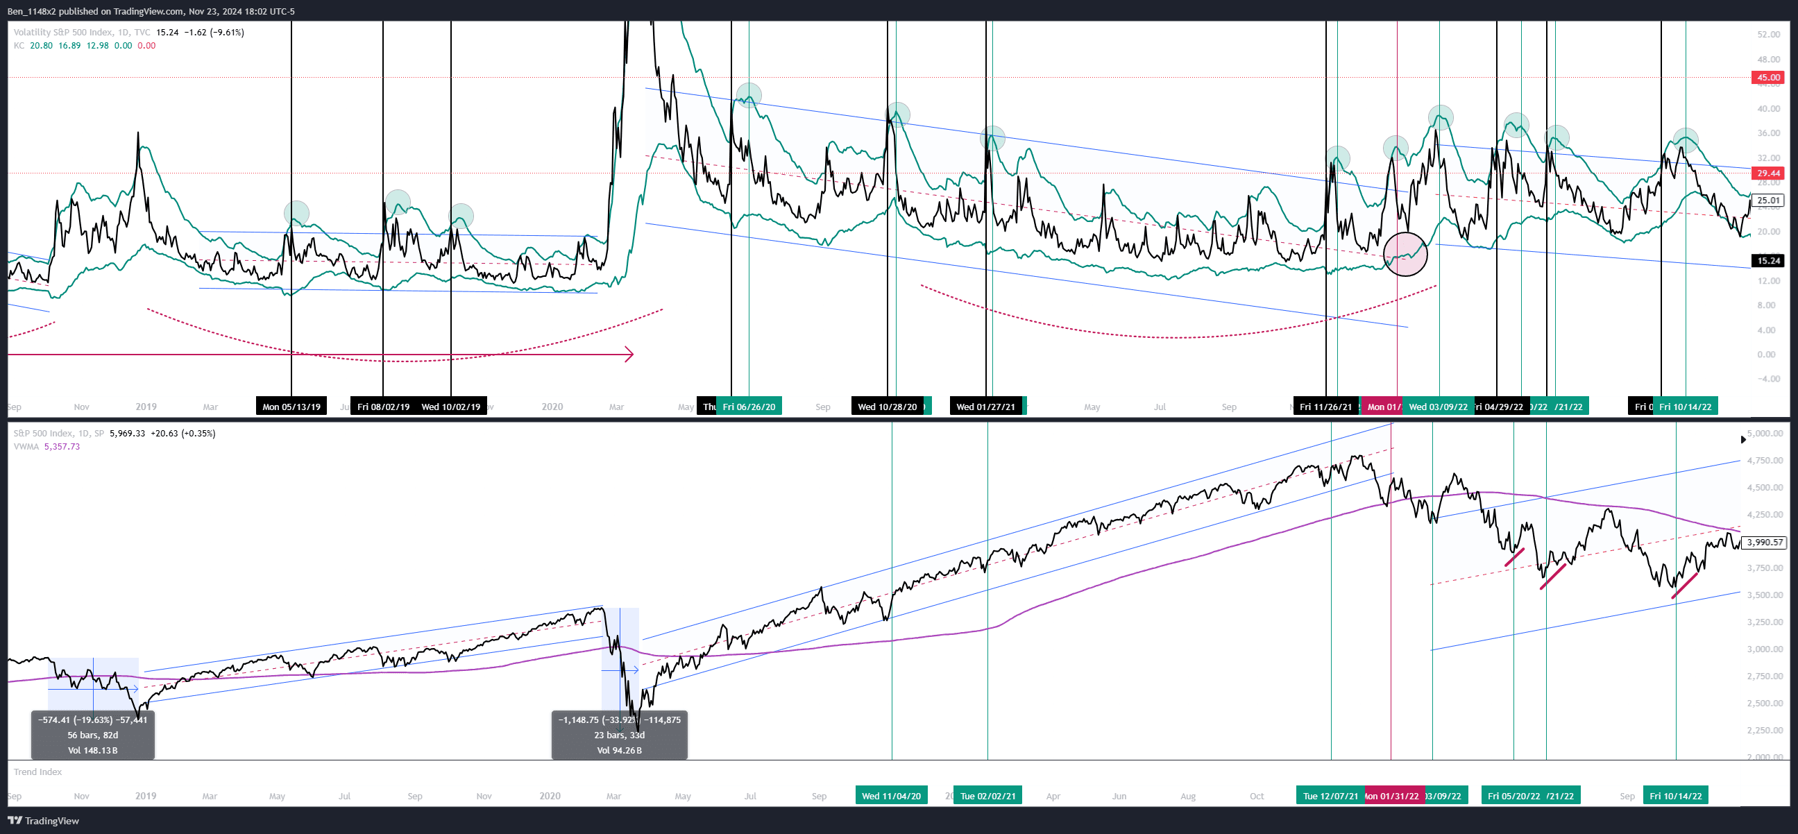This screenshot has height=834, width=1798.
Task: Click the red arrowhead ending the horizontal line
Action: pos(629,355)
